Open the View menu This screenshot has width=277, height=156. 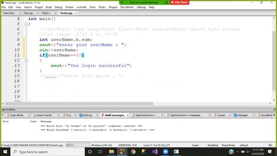18,7
